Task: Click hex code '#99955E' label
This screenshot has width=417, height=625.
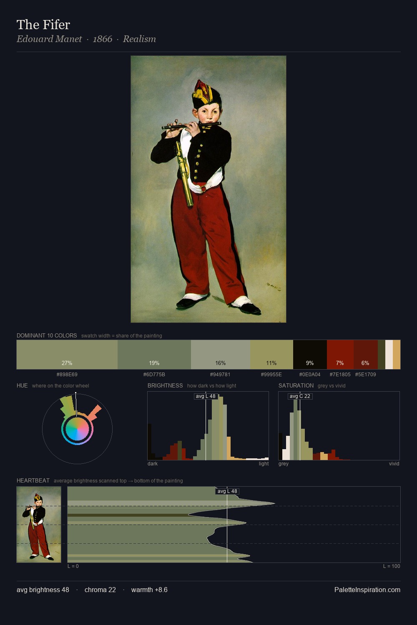Action: point(271,375)
